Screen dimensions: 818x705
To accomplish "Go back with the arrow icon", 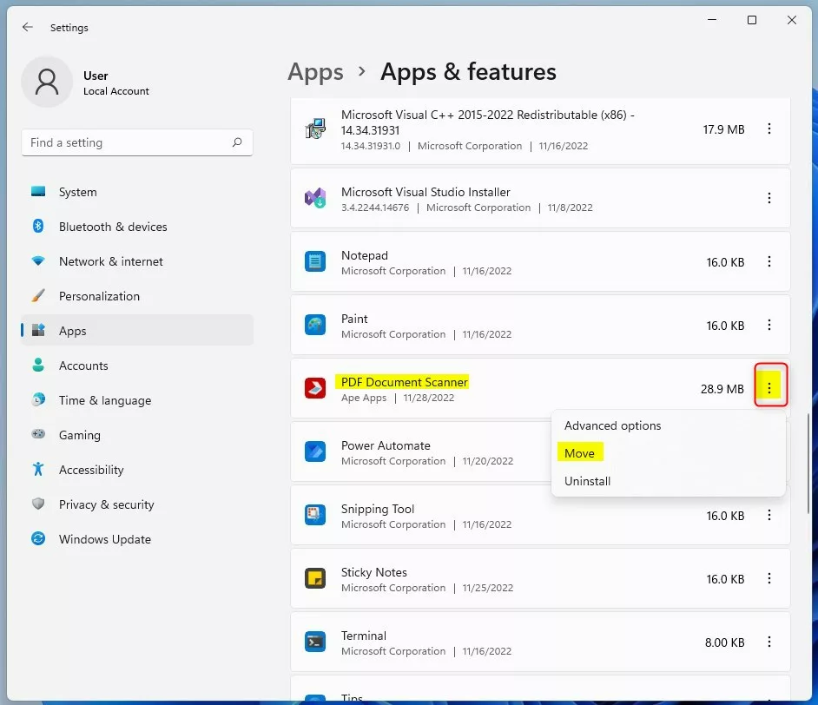I will click(28, 27).
